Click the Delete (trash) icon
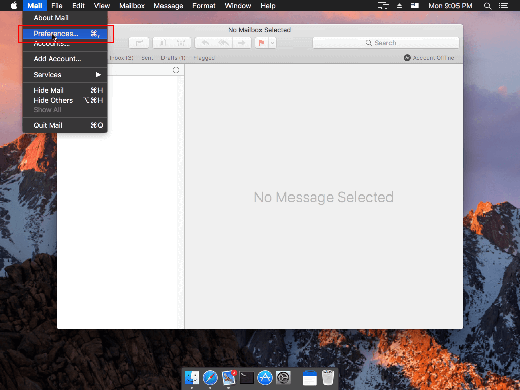The image size is (520, 390). click(x=162, y=43)
